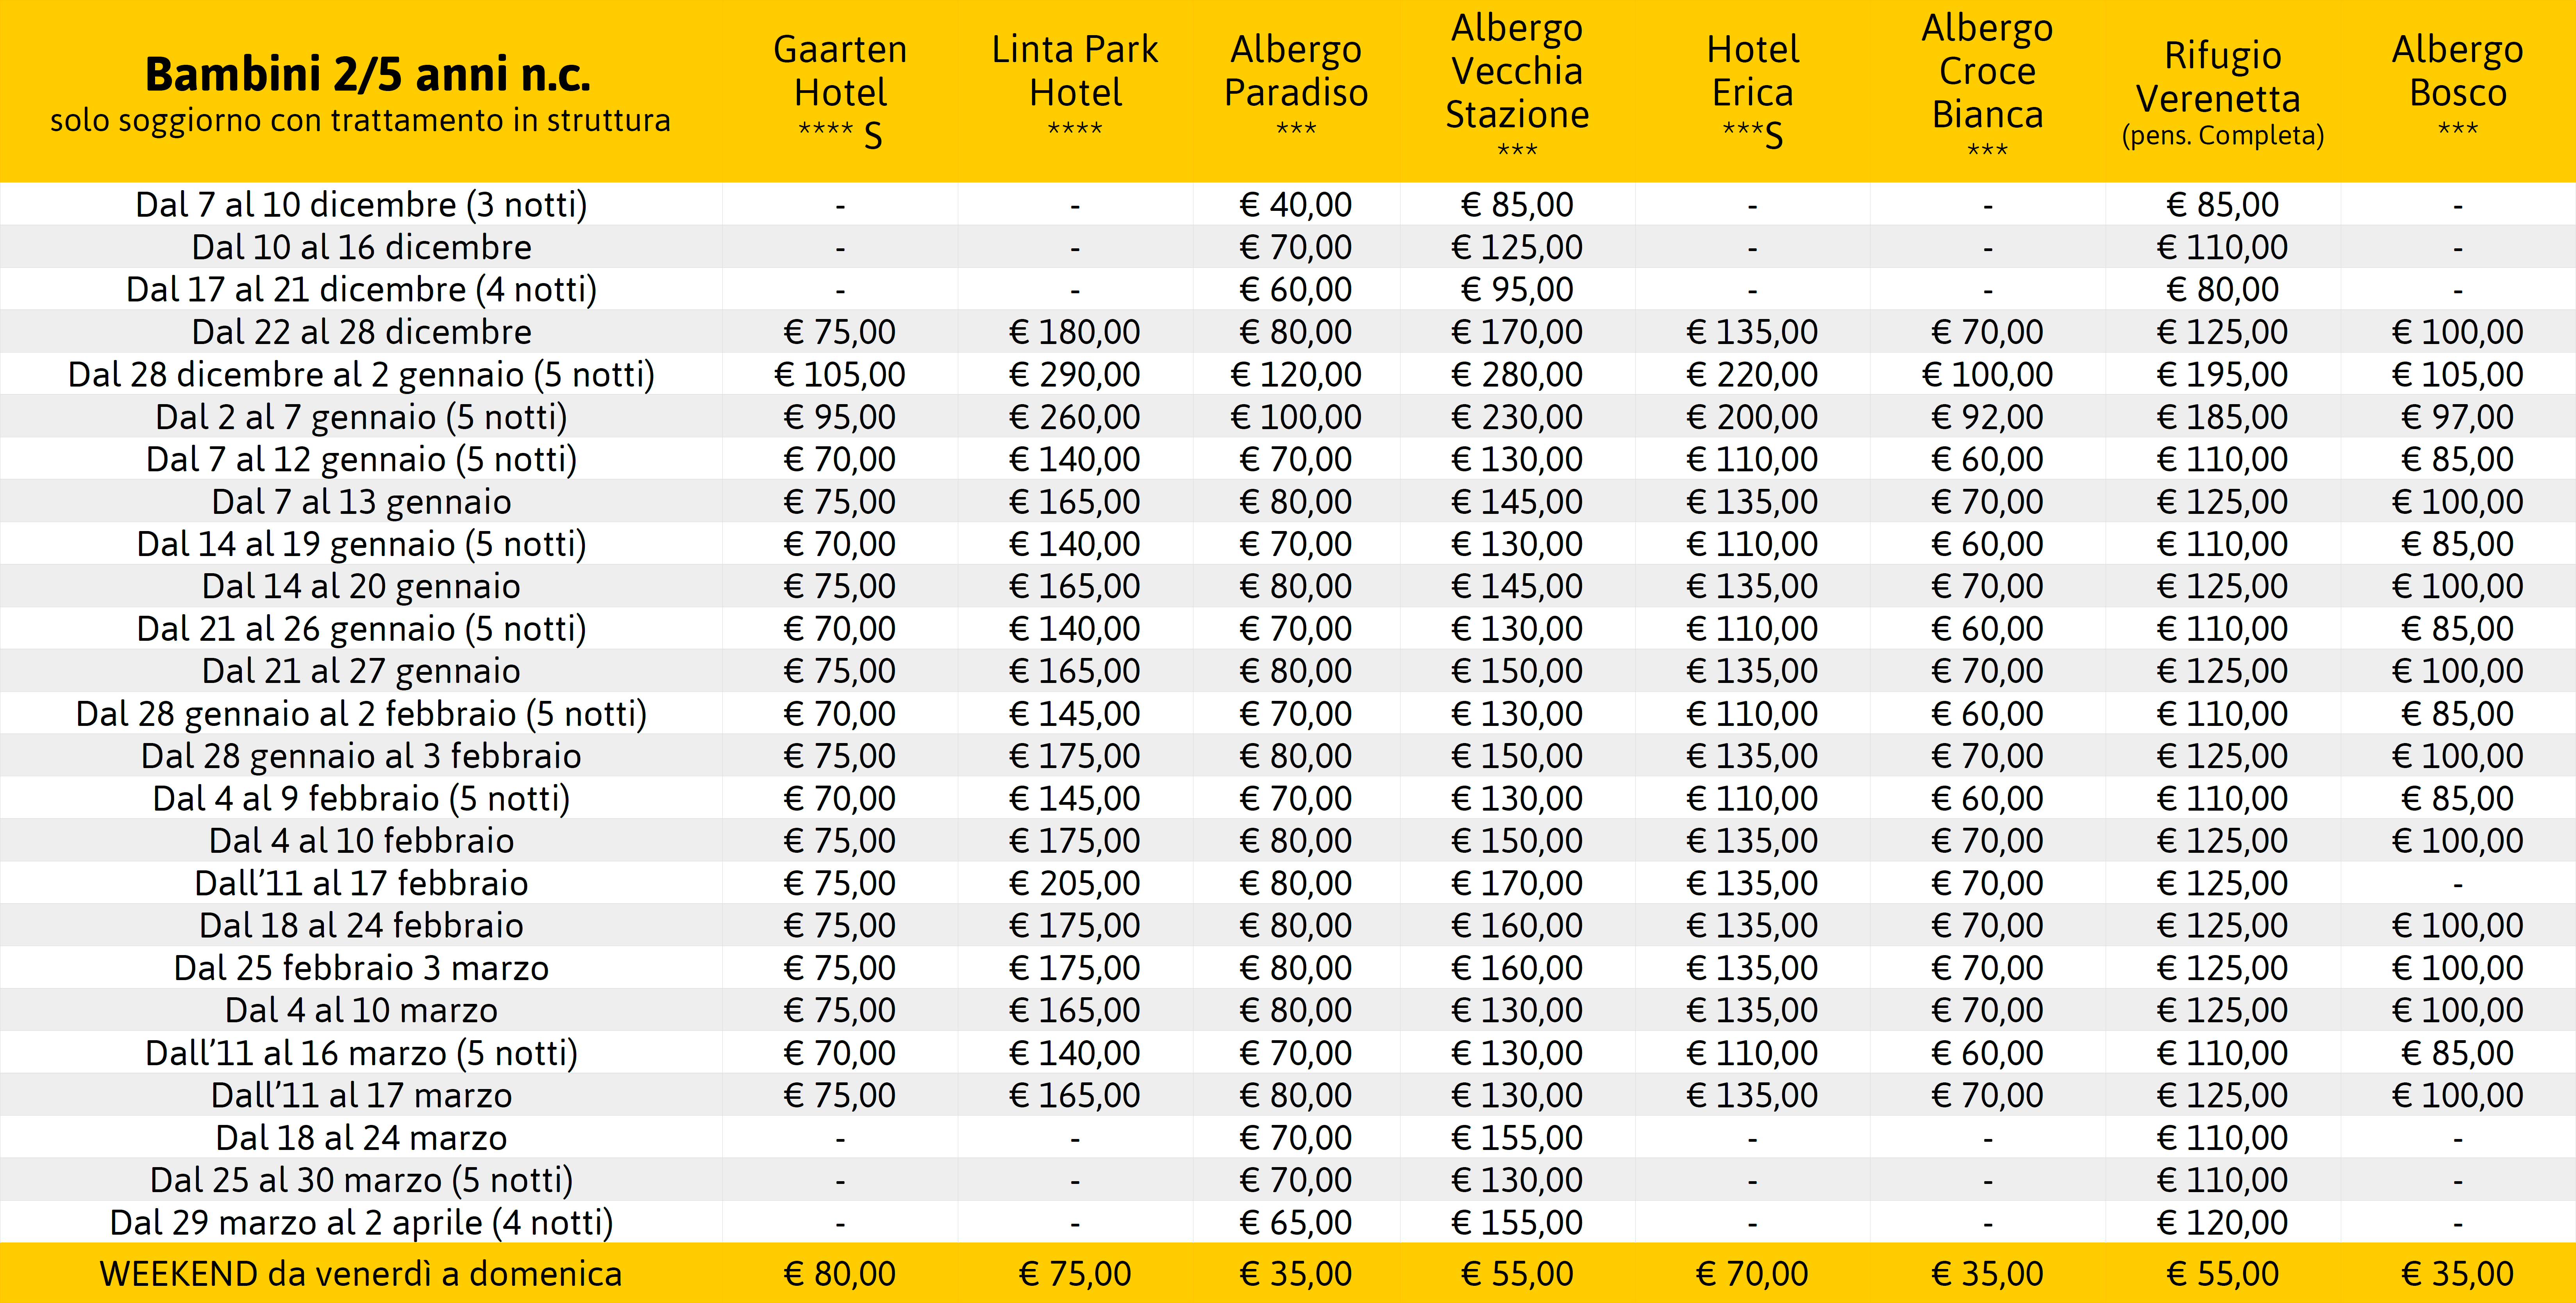This screenshot has width=2576, height=1303.
Task: Click Vecchia Stazione € 170,00 for 11-17 febbraio
Action: [1517, 883]
